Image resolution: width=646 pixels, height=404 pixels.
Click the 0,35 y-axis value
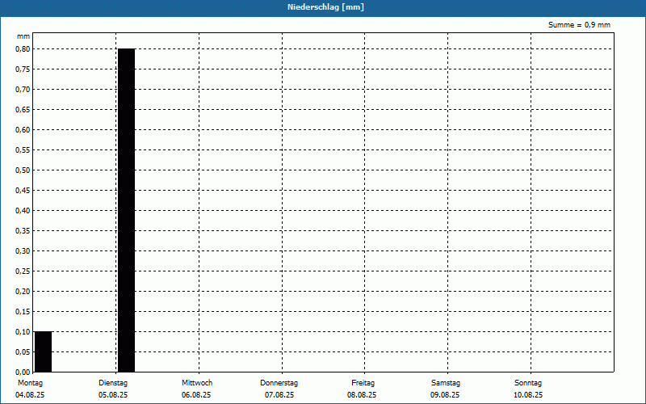23,231
